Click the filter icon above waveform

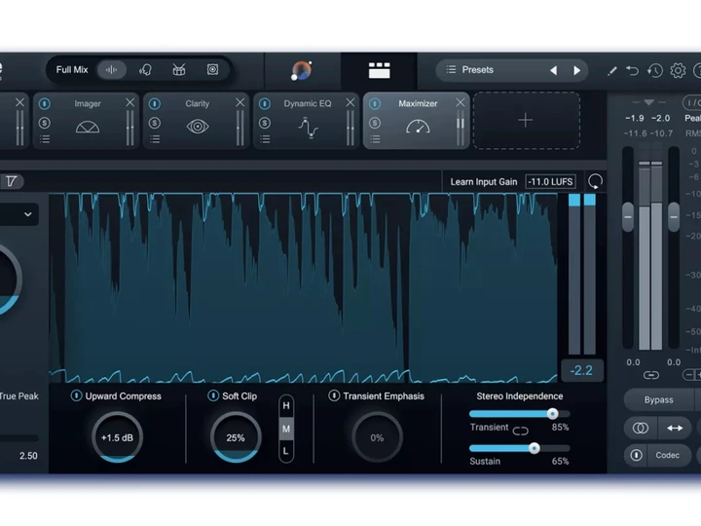pyautogui.click(x=11, y=181)
